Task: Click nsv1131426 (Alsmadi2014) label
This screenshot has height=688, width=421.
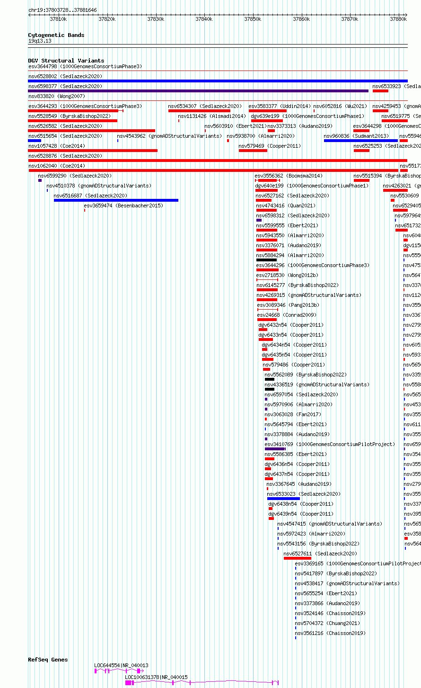Action: [212, 116]
